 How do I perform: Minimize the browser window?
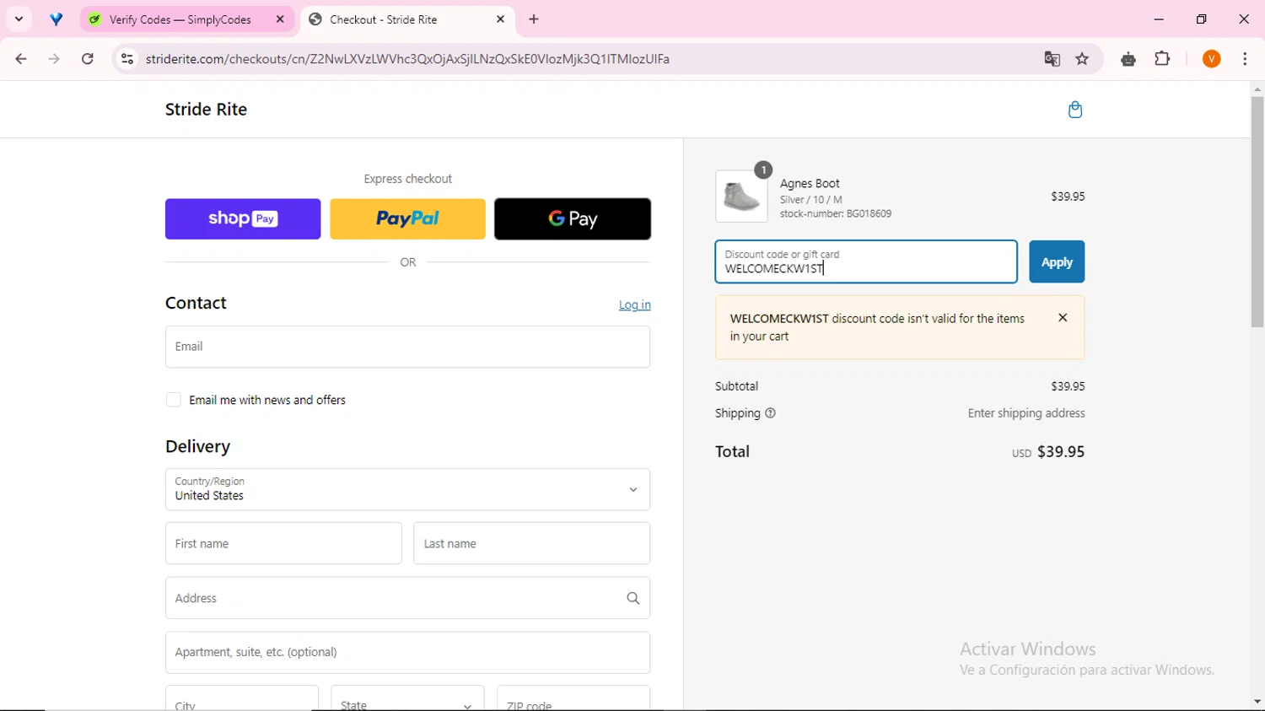(1159, 19)
